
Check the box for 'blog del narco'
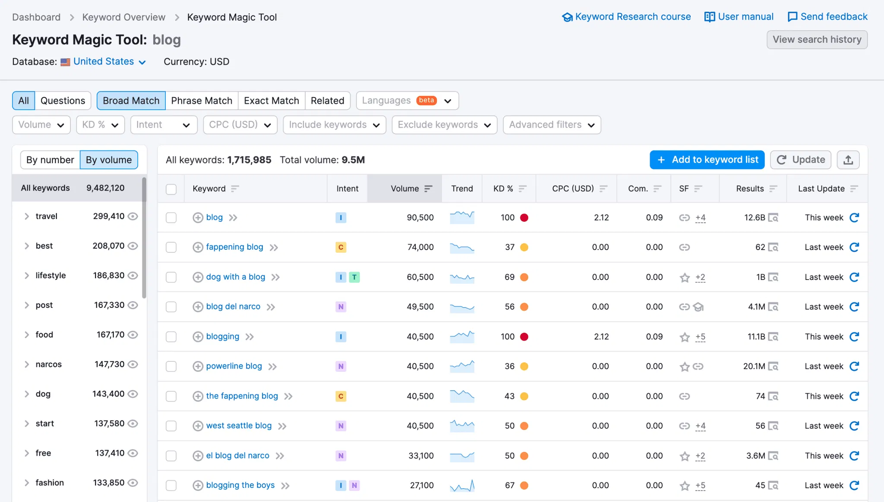tap(171, 307)
